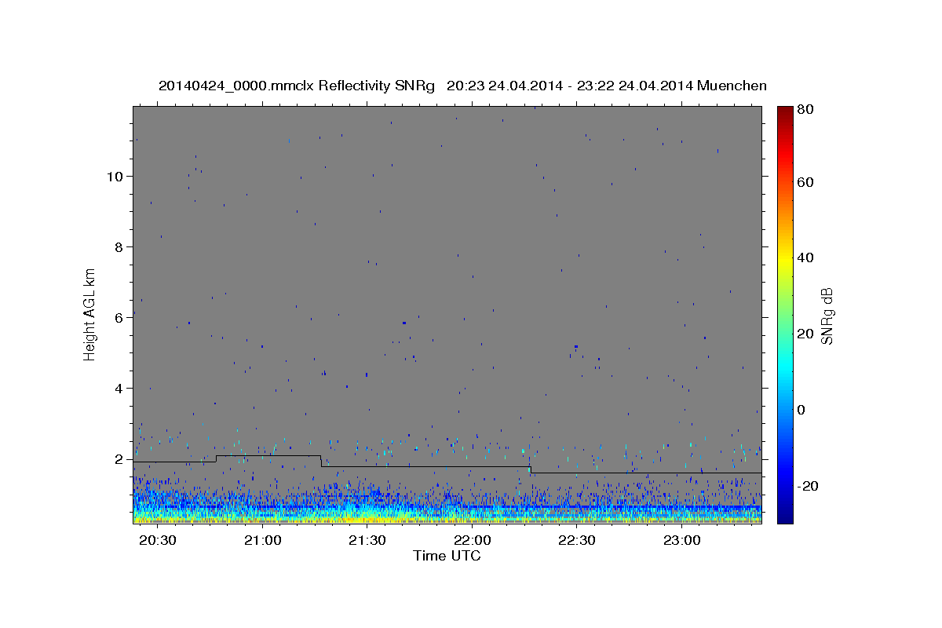This screenshot has width=942, height=628.
Task: Click the 23:00 time tick label
Action: (x=682, y=541)
